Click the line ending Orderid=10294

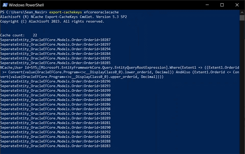[x=55, y=49]
